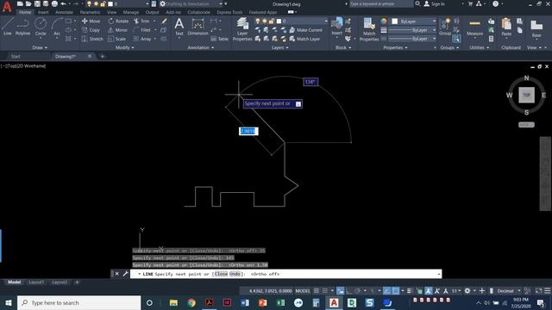The image size is (552, 310).
Task: Click the MODEL status bar button
Action: 303,291
